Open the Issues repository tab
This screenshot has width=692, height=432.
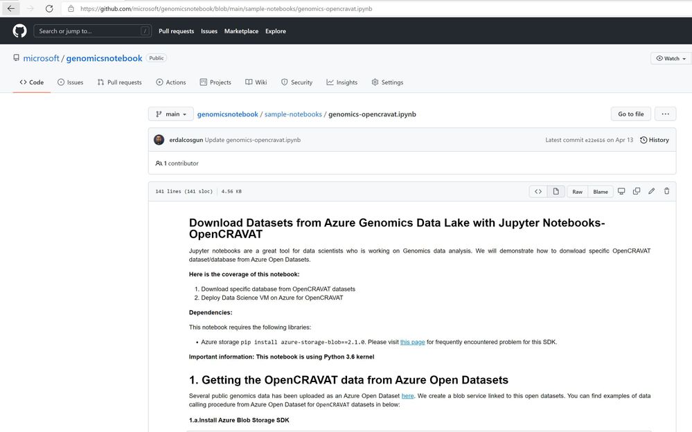click(70, 82)
